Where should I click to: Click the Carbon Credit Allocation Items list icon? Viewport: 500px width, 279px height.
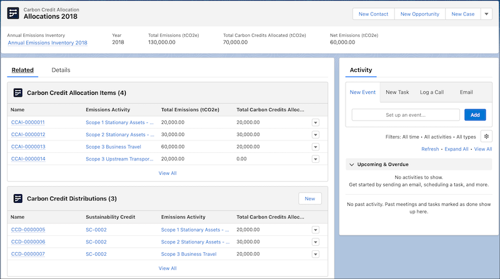click(17, 93)
